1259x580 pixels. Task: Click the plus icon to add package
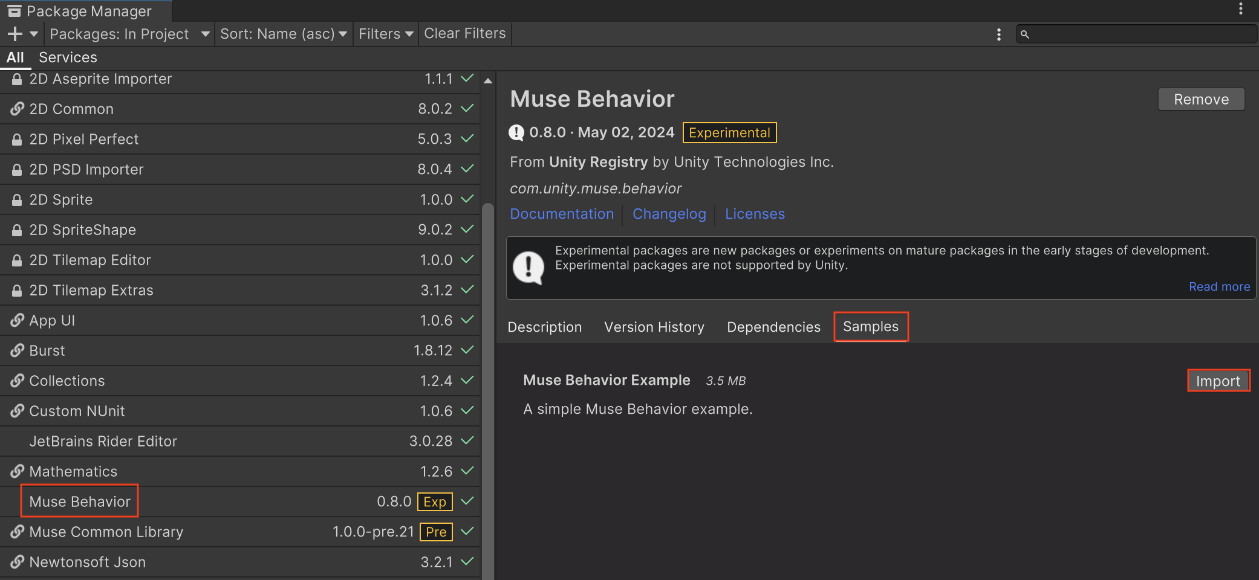[x=15, y=34]
